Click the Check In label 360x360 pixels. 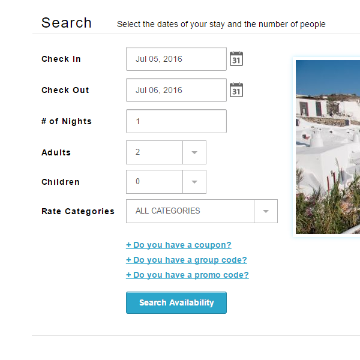(x=61, y=59)
